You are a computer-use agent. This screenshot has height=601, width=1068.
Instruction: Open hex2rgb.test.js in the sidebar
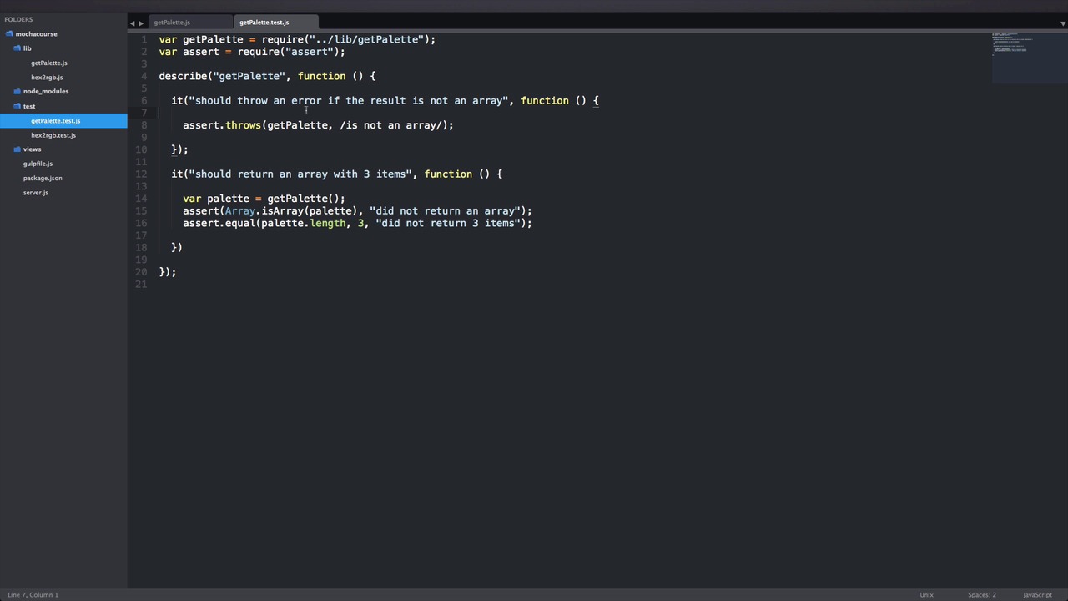pos(53,135)
